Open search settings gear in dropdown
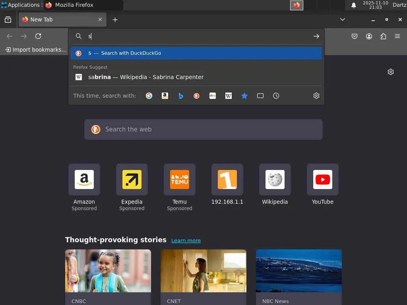 pyautogui.click(x=316, y=96)
